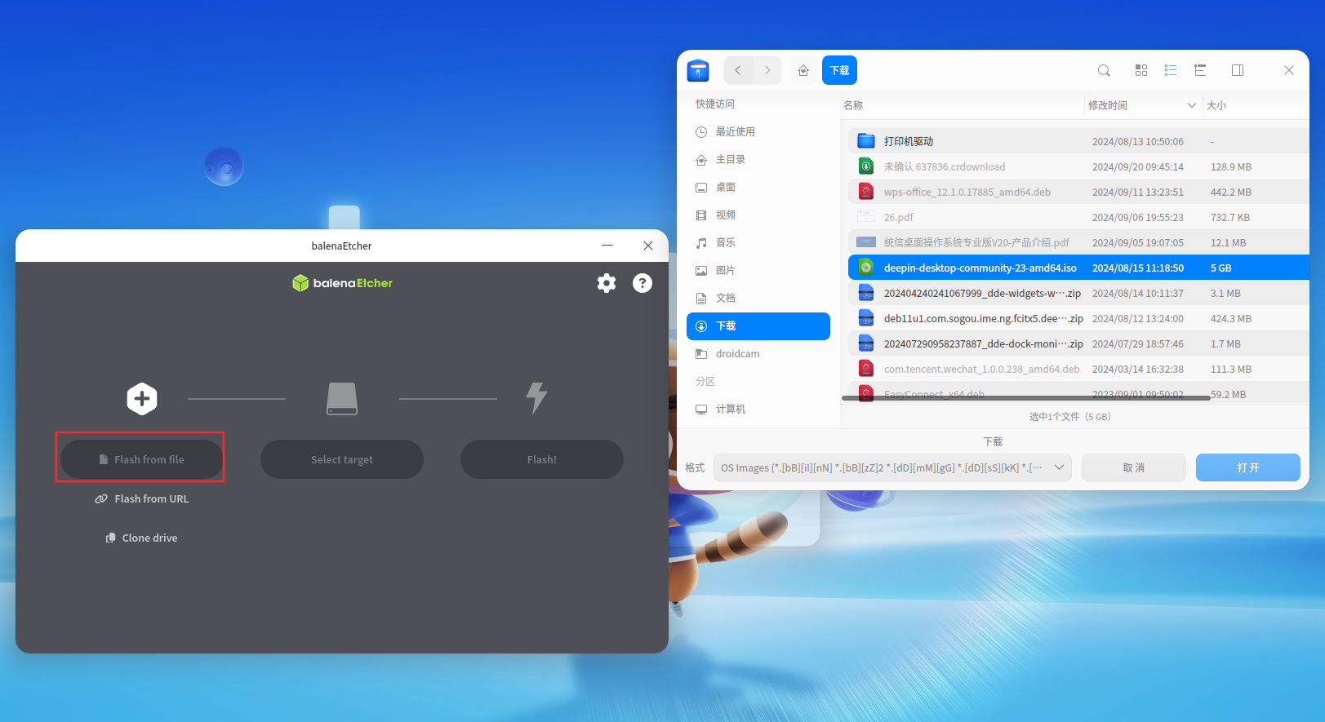Open the 格式 file type dropdown
1325x722 pixels.
click(892, 467)
